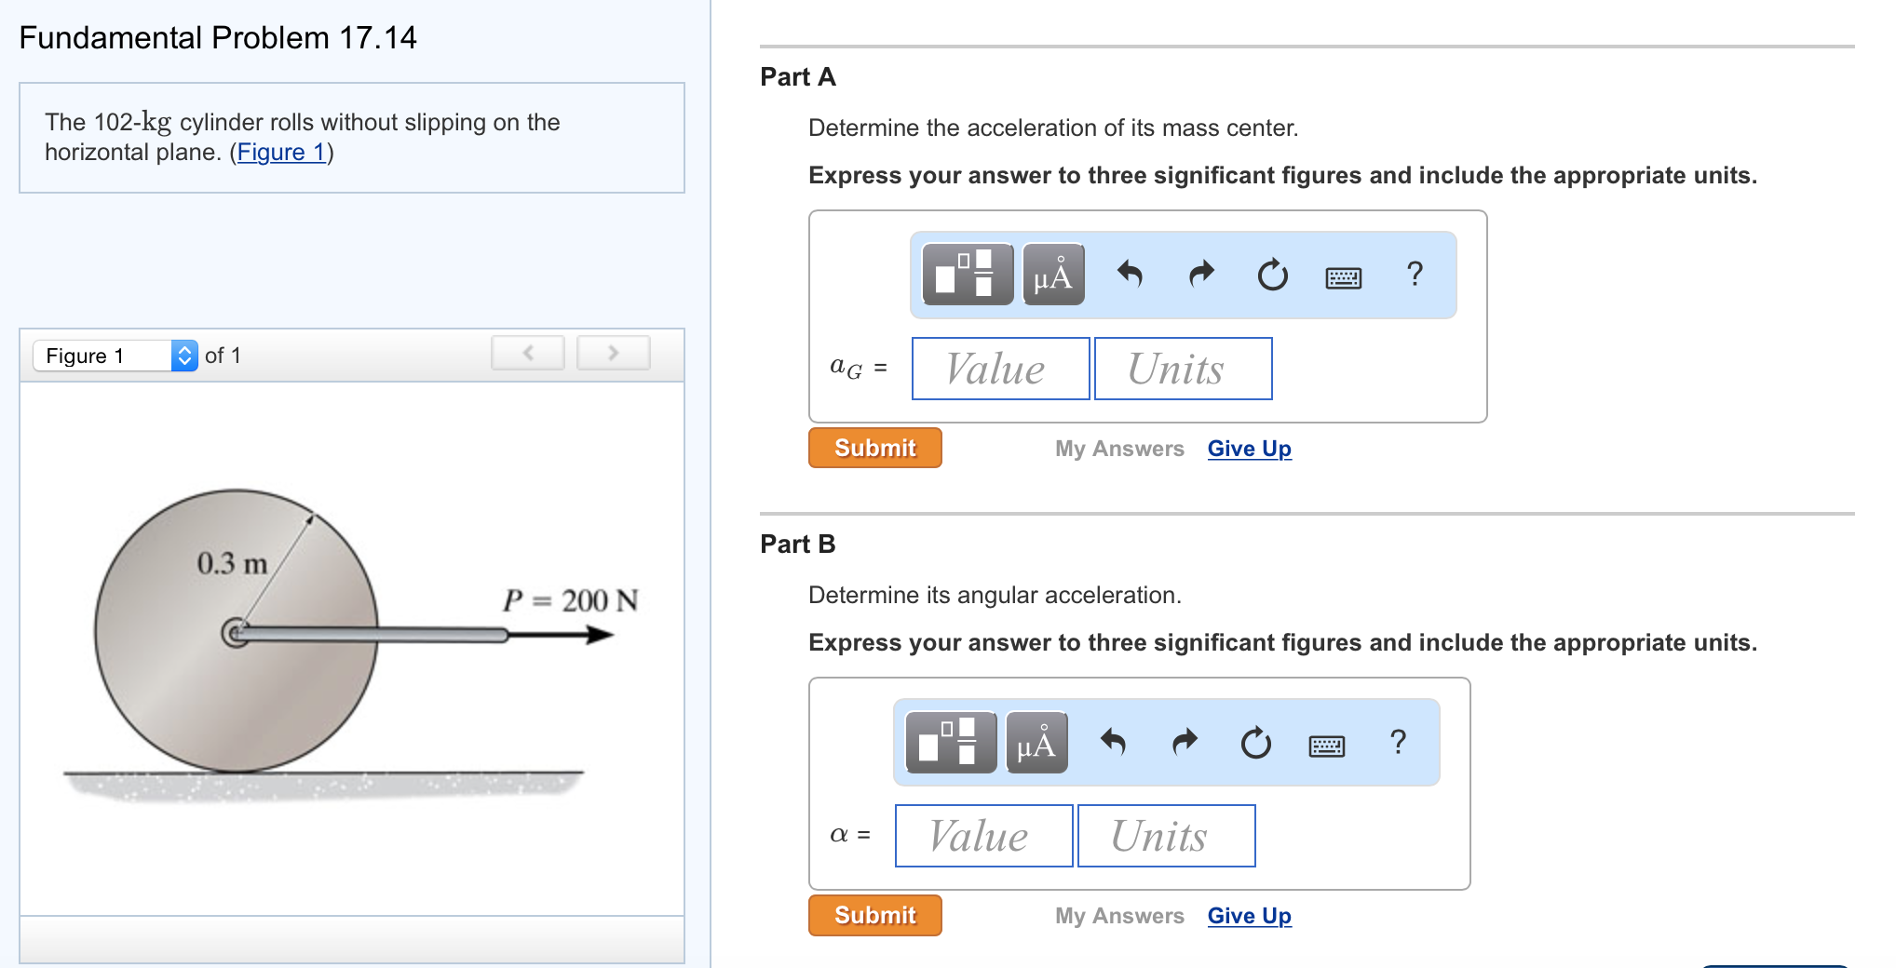Viewport: 1896px width, 968px height.
Task: Open the Figure 1 link in problem text
Action: coord(281,152)
